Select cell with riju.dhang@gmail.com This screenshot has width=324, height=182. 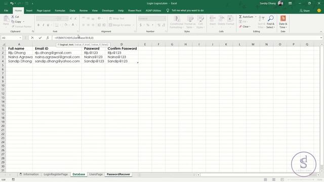pyautogui.click(x=57, y=53)
